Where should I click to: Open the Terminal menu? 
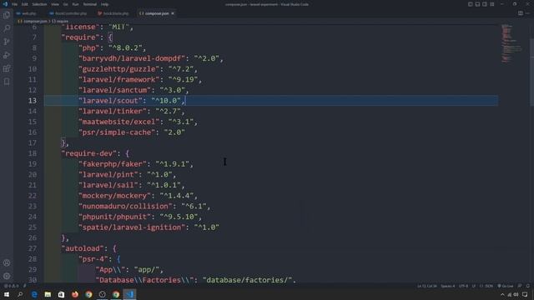pos(90,4)
